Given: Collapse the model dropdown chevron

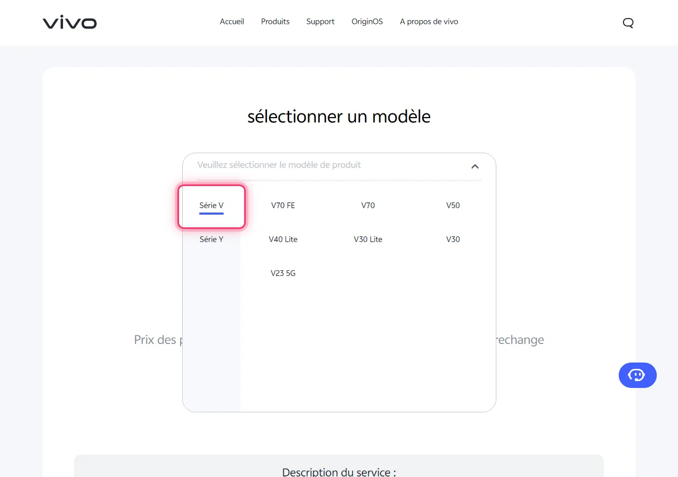Looking at the screenshot, I should 475,166.
